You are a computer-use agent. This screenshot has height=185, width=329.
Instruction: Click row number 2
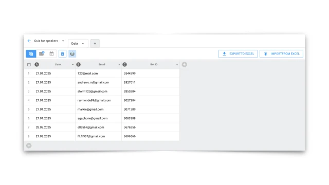29,82
